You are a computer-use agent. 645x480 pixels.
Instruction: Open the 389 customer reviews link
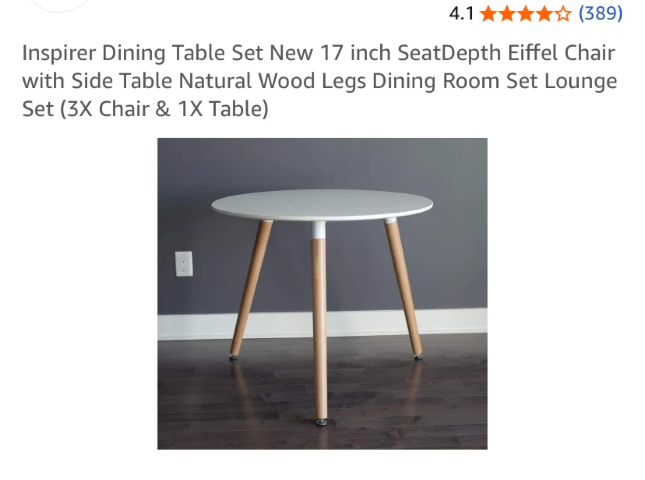600,13
